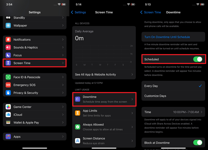208x150 pixels.
Task: Select the Every Day schedule option
Action: 173,86
